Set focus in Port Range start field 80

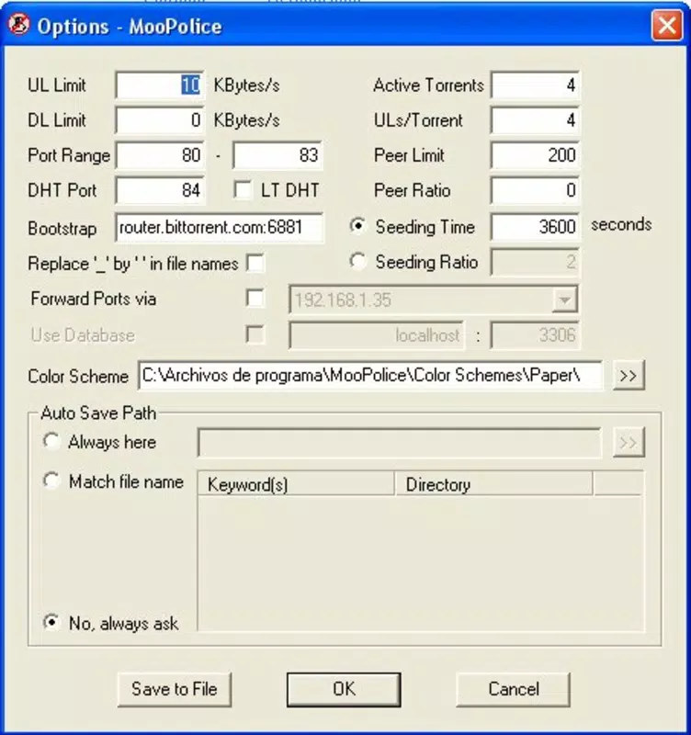(160, 155)
